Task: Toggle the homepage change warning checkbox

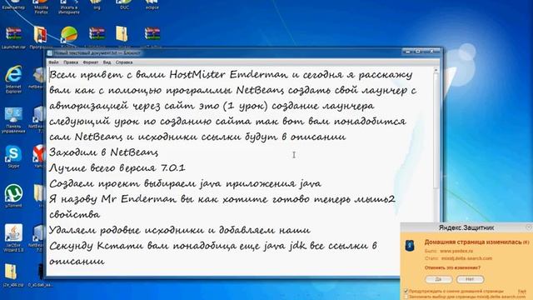Action: click(x=406, y=292)
